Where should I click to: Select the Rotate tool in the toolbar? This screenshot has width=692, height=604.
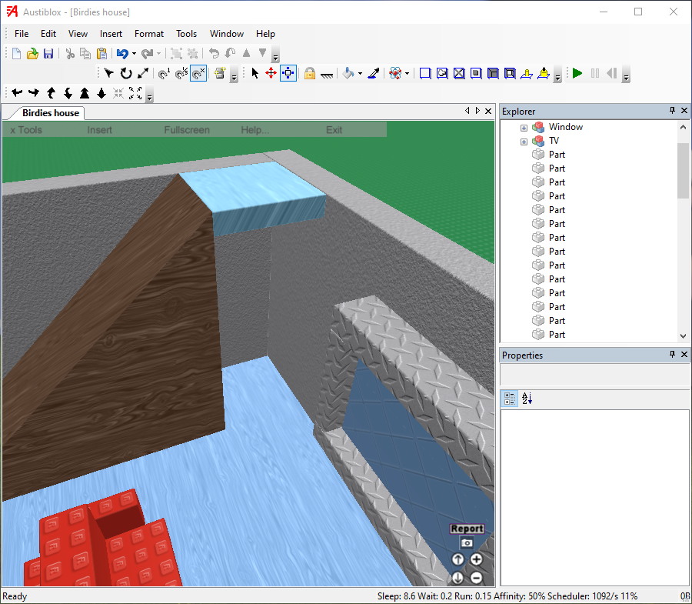tap(126, 73)
